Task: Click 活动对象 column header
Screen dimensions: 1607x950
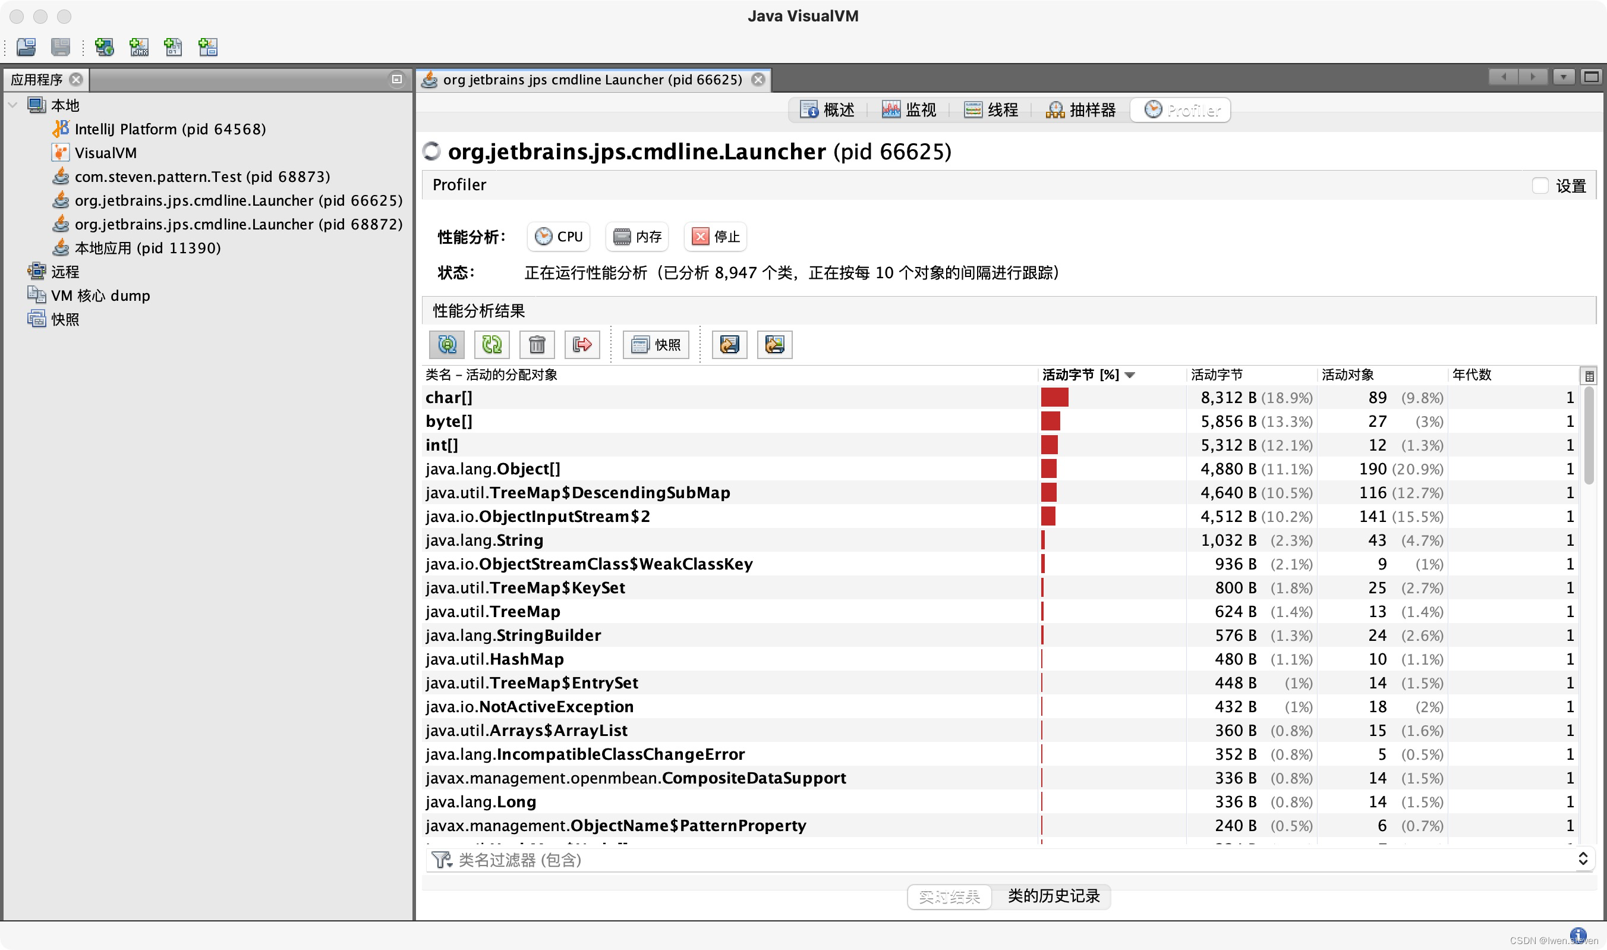Action: 1382,375
